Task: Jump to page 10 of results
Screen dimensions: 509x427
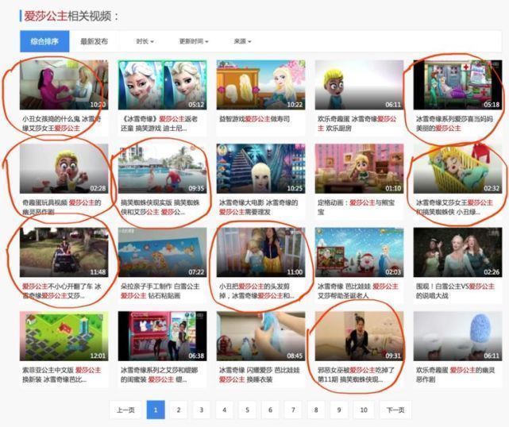Action: (363, 410)
